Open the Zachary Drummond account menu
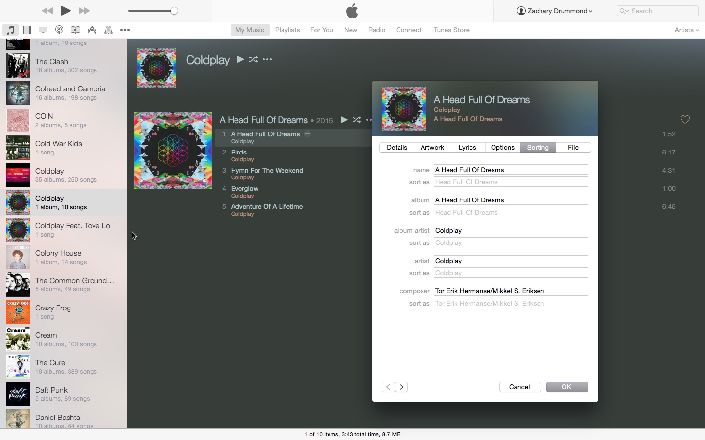This screenshot has height=440, width=705. pyautogui.click(x=555, y=11)
